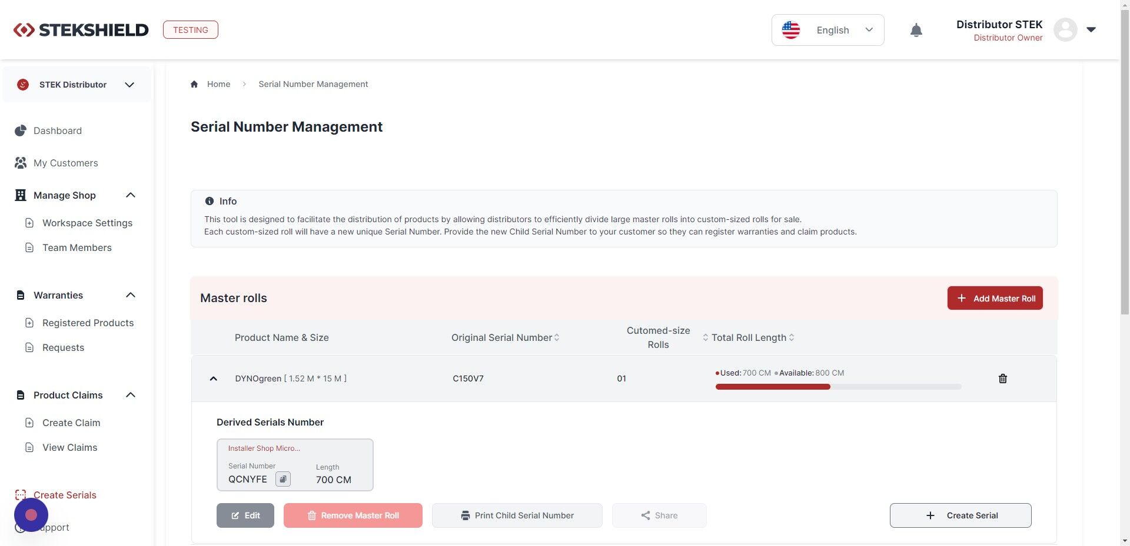Open the notifications bell
The height and width of the screenshot is (546, 1130).
point(916,30)
